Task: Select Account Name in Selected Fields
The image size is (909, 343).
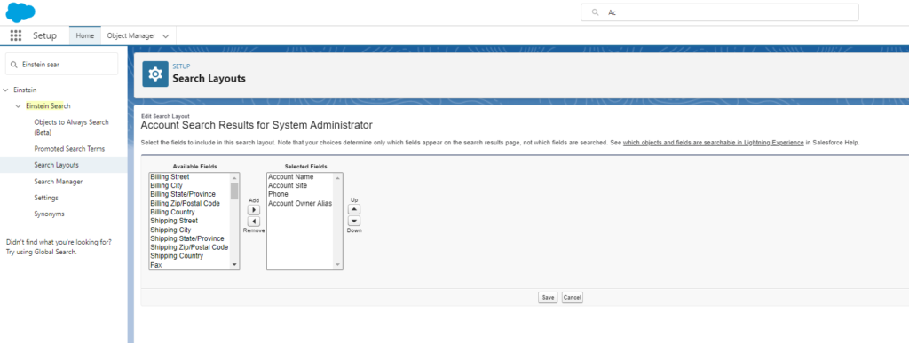Action: [x=290, y=177]
